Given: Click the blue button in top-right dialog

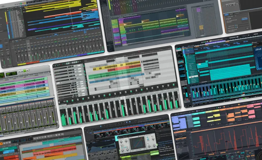Looking at the screenshot, I should (x=244, y=18).
